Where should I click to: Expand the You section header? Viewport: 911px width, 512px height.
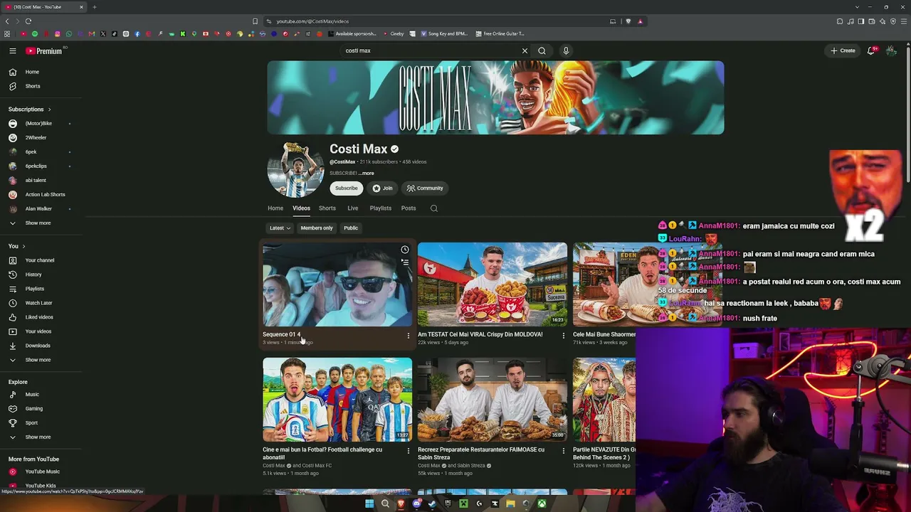click(17, 246)
